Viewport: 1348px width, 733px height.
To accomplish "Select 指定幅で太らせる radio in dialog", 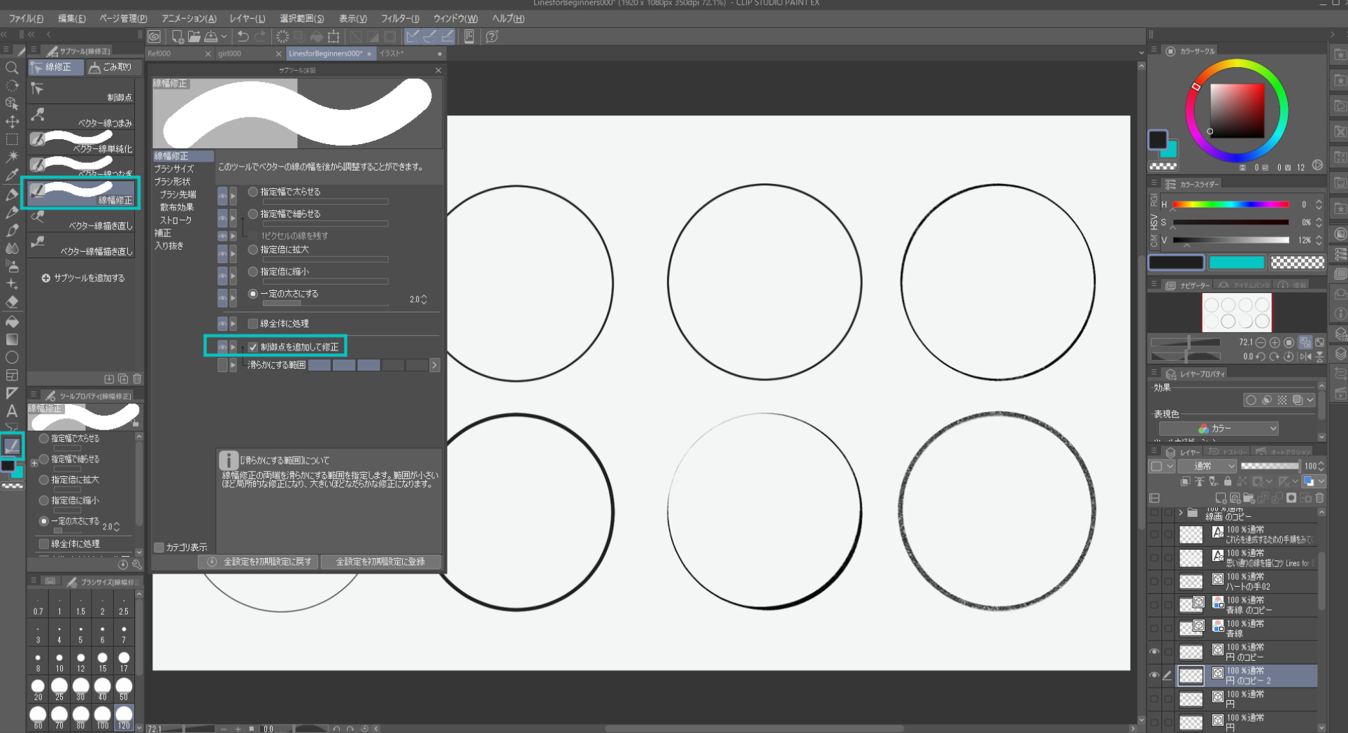I will click(x=253, y=192).
